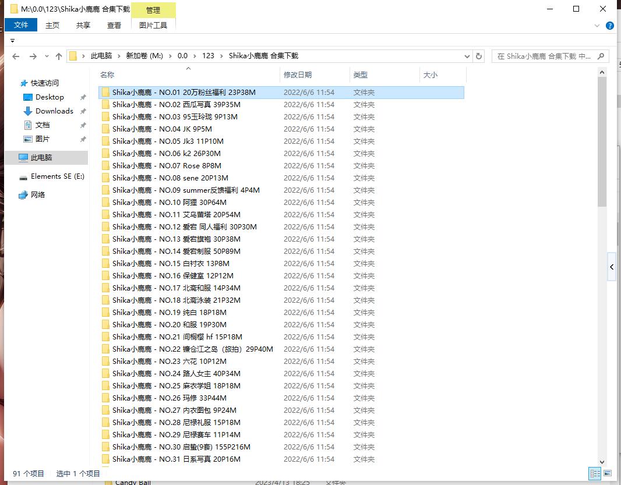621x485 pixels.
Task: Click folder icon of NO.07 Rose 8P8M
Action: [x=105, y=165]
